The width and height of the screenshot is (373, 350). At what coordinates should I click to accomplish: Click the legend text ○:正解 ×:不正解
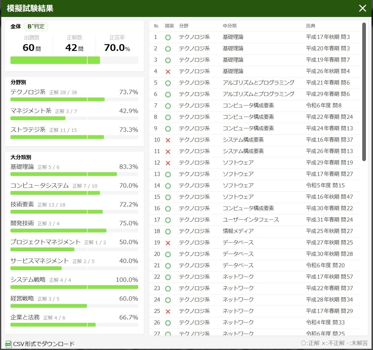323,343
